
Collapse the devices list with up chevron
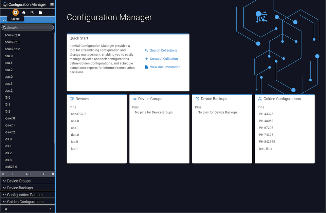tap(4, 20)
